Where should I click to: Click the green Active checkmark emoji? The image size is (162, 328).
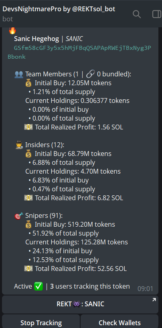click(38, 286)
